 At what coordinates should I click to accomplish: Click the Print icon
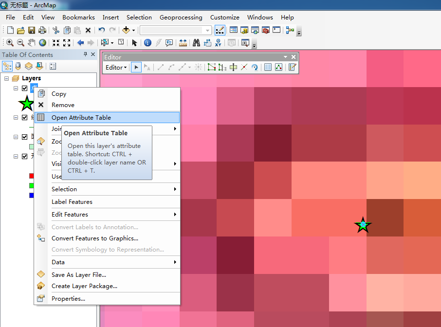(x=42, y=30)
